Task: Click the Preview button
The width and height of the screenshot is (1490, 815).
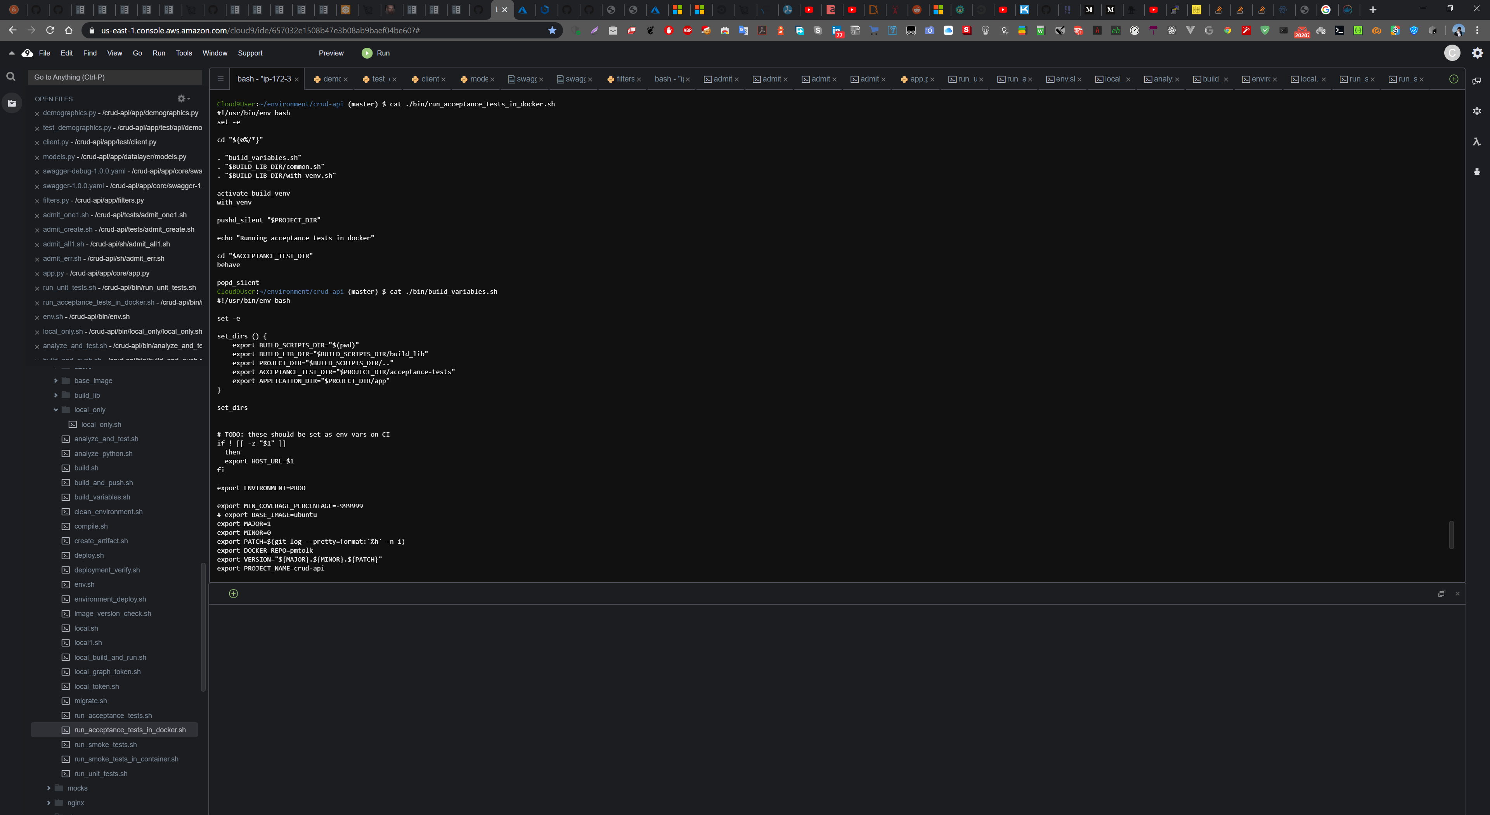Action: (x=331, y=53)
